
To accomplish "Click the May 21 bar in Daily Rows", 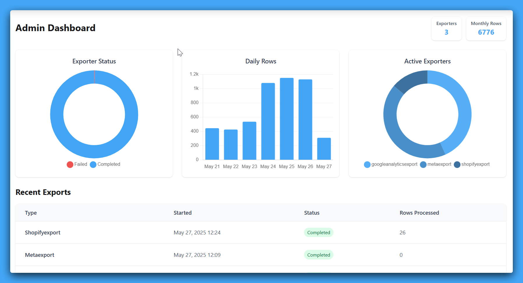I will pyautogui.click(x=212, y=144).
